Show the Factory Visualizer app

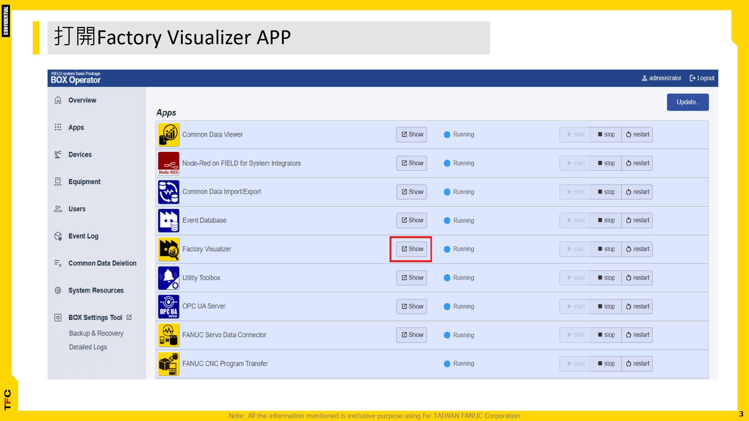point(412,249)
